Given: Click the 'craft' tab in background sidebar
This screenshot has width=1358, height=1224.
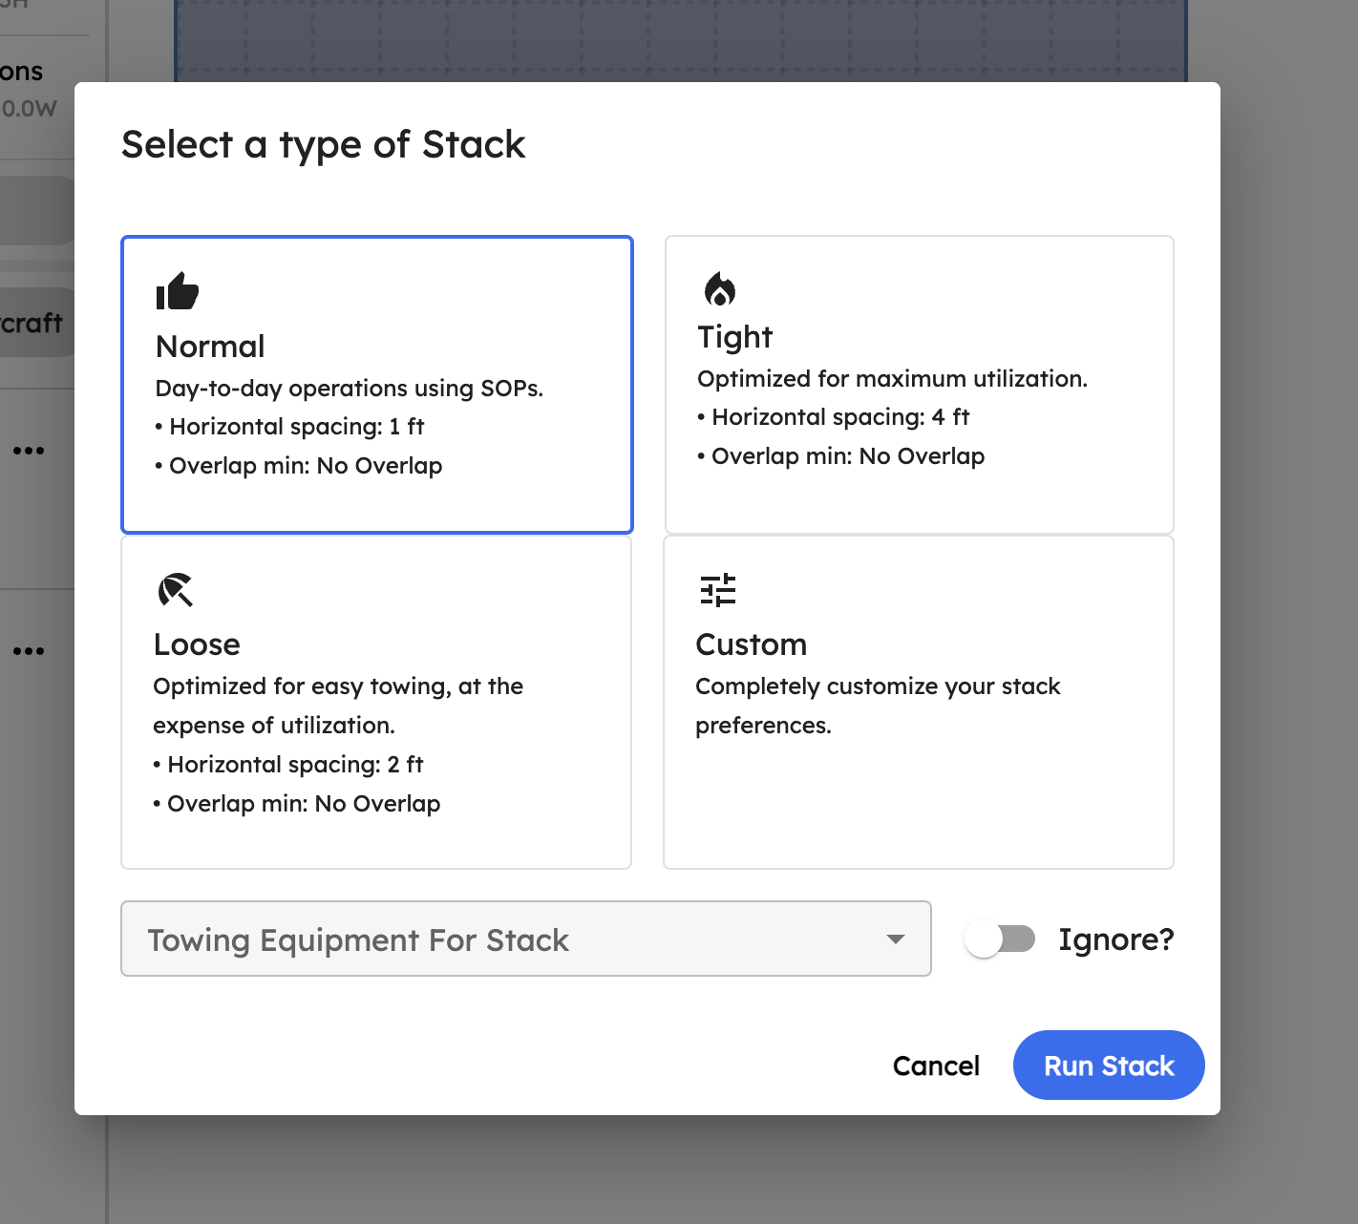Looking at the screenshot, I should (x=33, y=323).
